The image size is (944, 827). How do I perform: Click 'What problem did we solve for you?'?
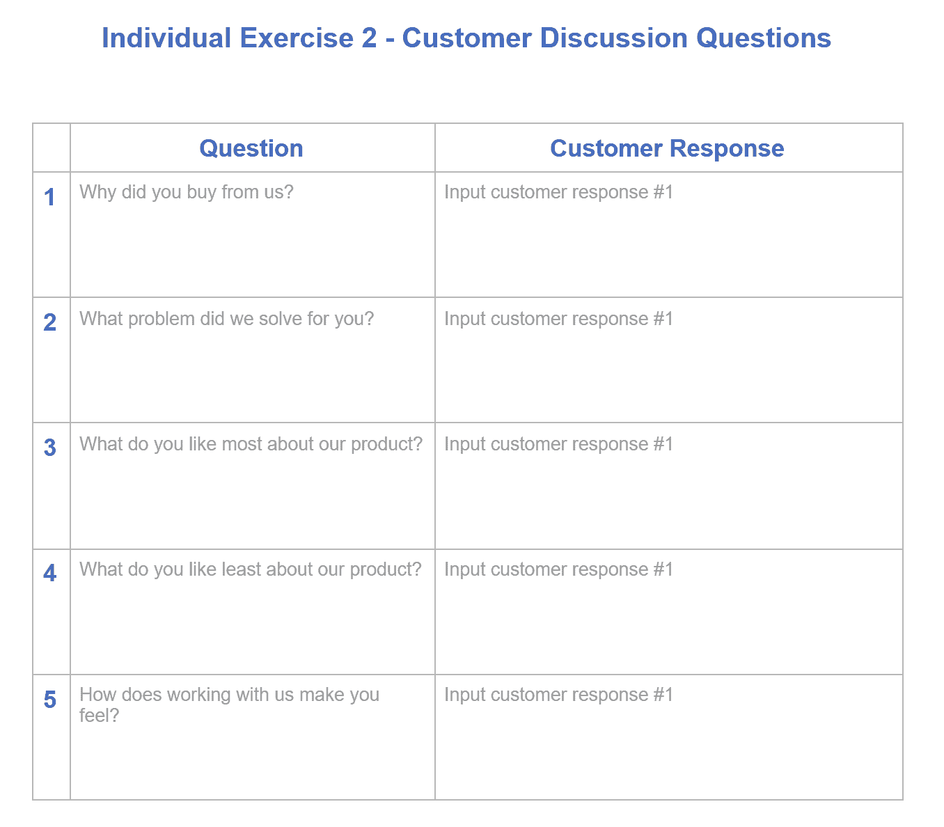coord(227,319)
